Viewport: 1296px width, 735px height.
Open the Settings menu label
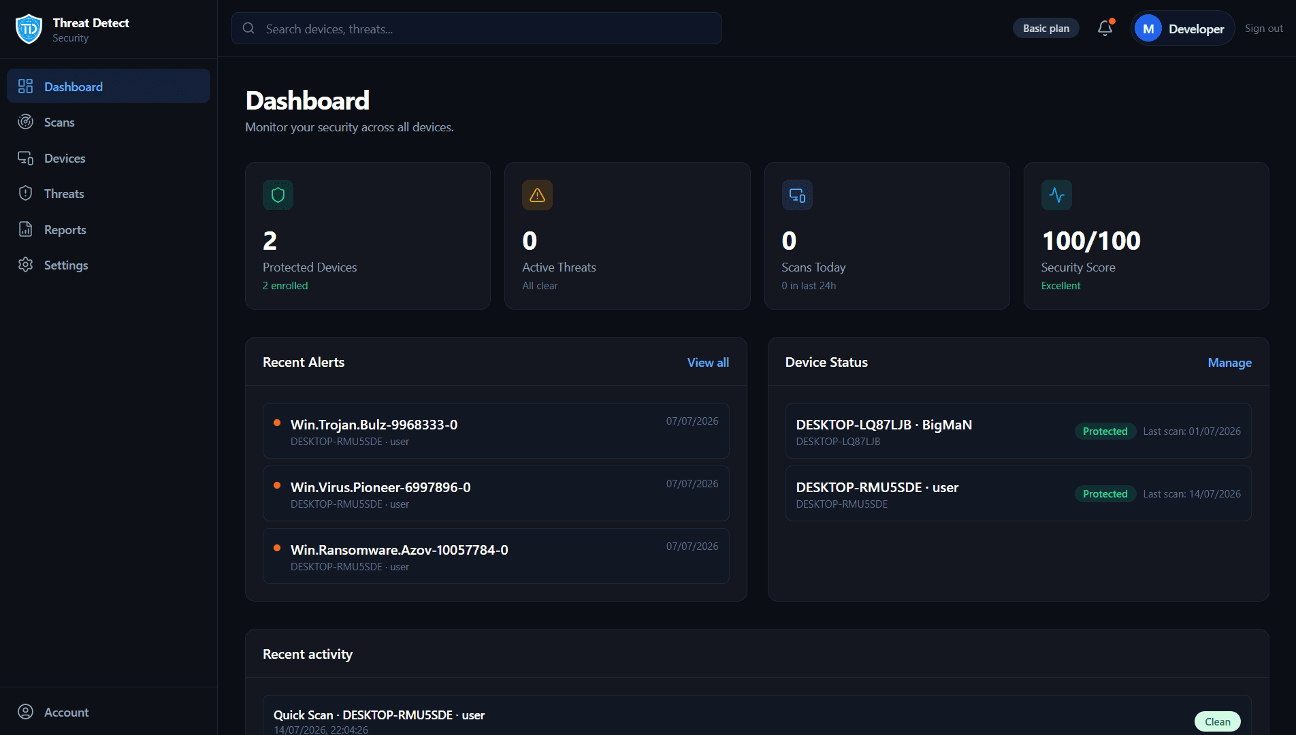tap(66, 265)
